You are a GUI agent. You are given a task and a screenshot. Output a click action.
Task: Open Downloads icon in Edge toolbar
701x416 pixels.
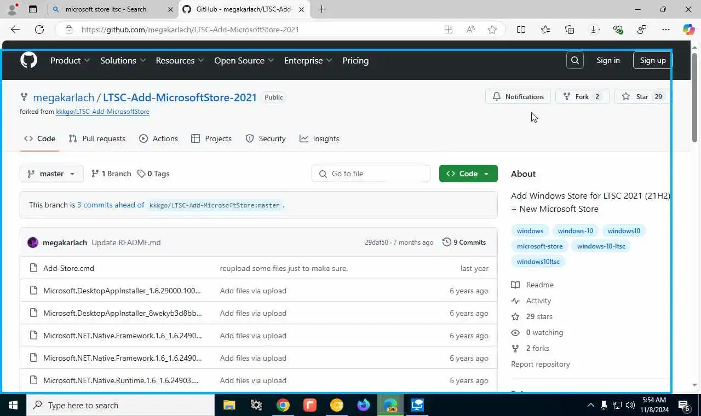click(594, 30)
